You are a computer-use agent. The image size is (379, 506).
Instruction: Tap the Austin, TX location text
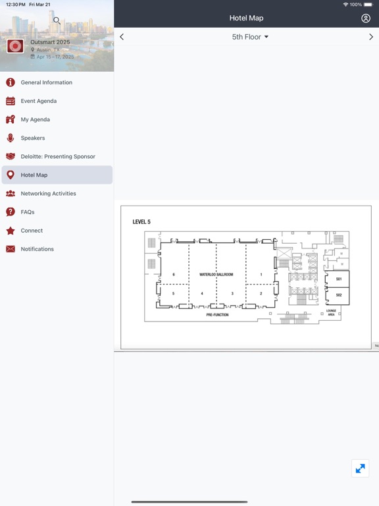pyautogui.click(x=48, y=49)
